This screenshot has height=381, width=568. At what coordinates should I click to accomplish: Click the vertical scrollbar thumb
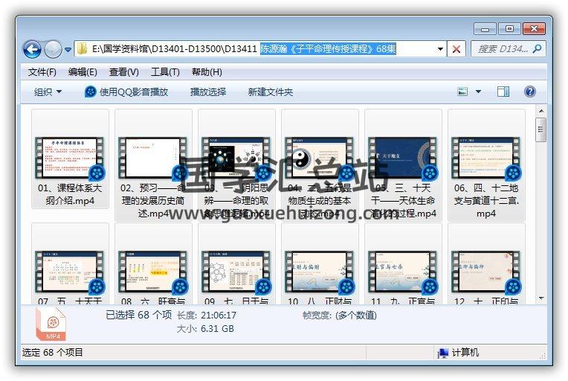540,129
